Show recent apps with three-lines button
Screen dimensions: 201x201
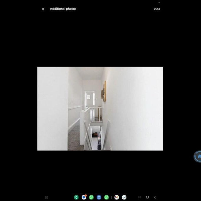coord(140,197)
